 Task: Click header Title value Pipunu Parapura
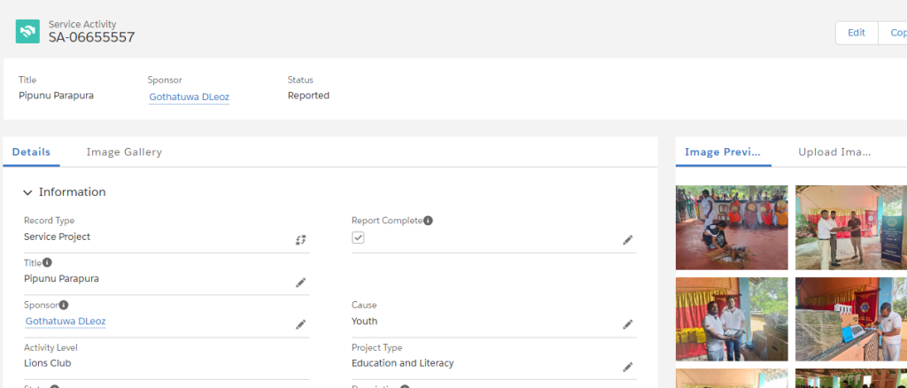(x=56, y=96)
